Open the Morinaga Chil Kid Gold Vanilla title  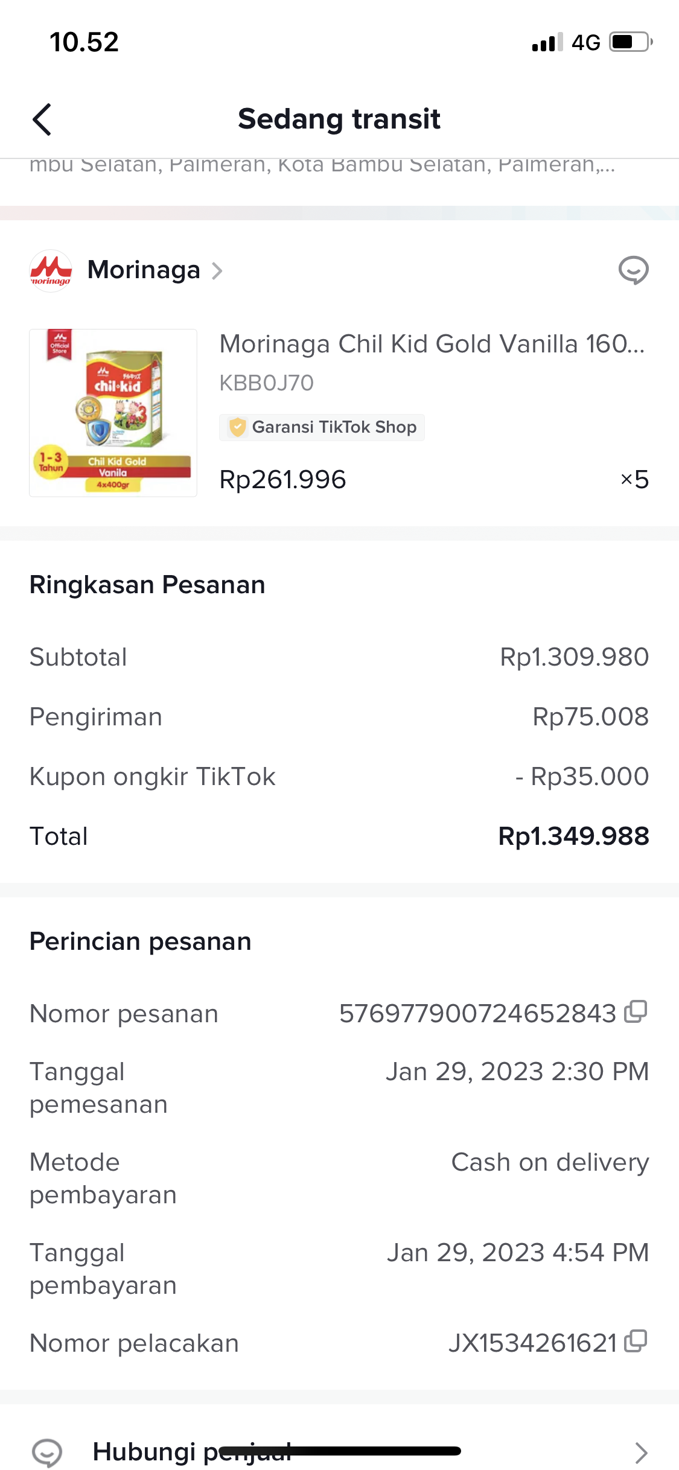pos(432,344)
